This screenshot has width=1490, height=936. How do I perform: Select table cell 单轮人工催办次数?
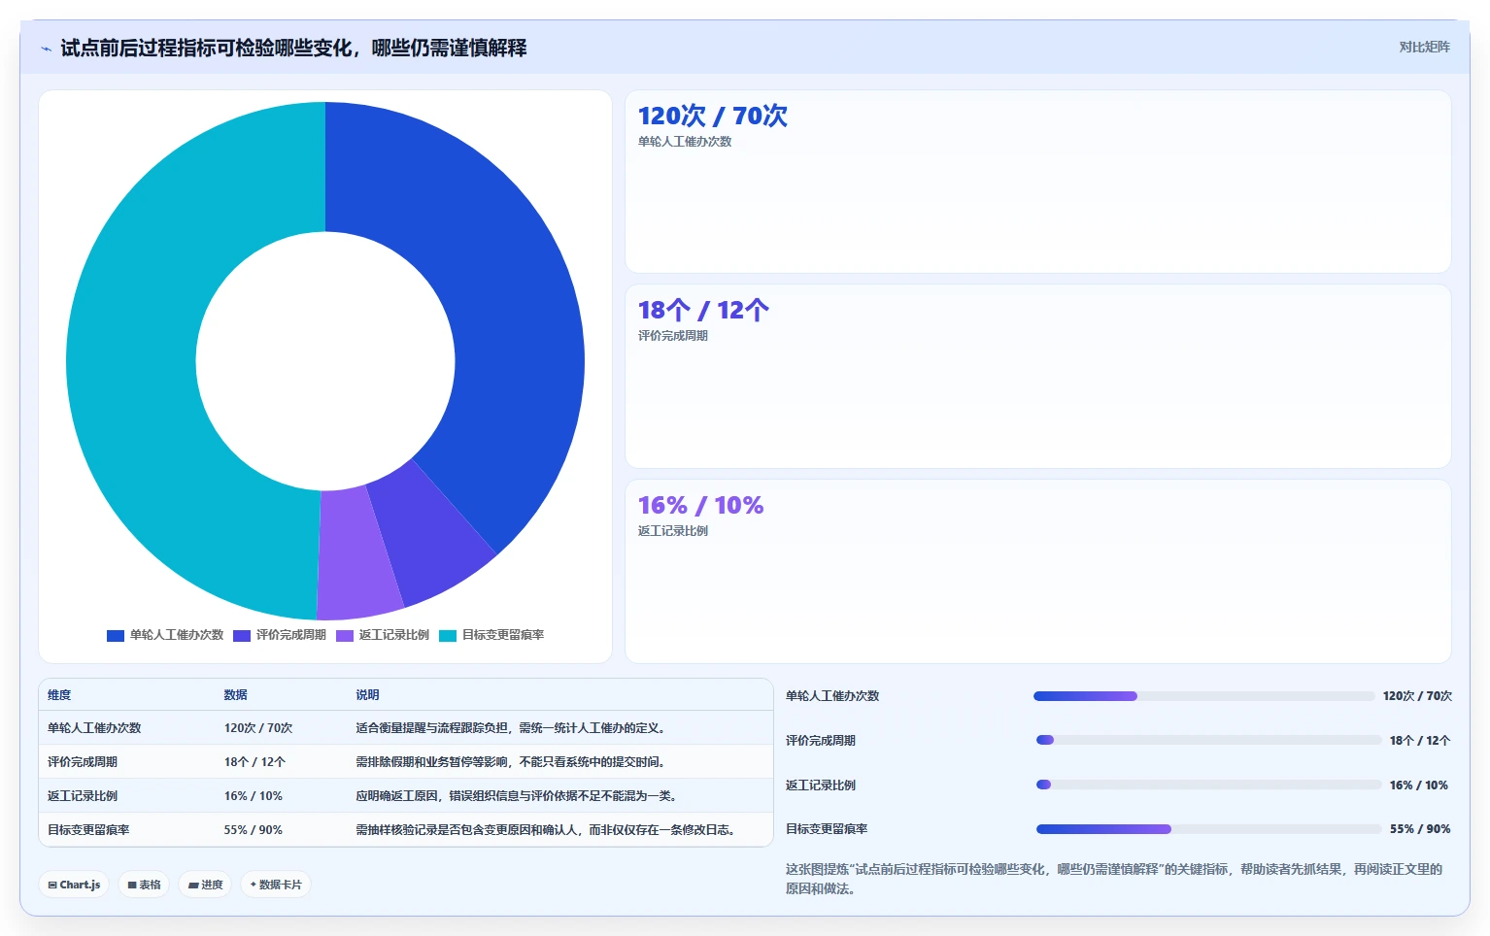coord(94,728)
